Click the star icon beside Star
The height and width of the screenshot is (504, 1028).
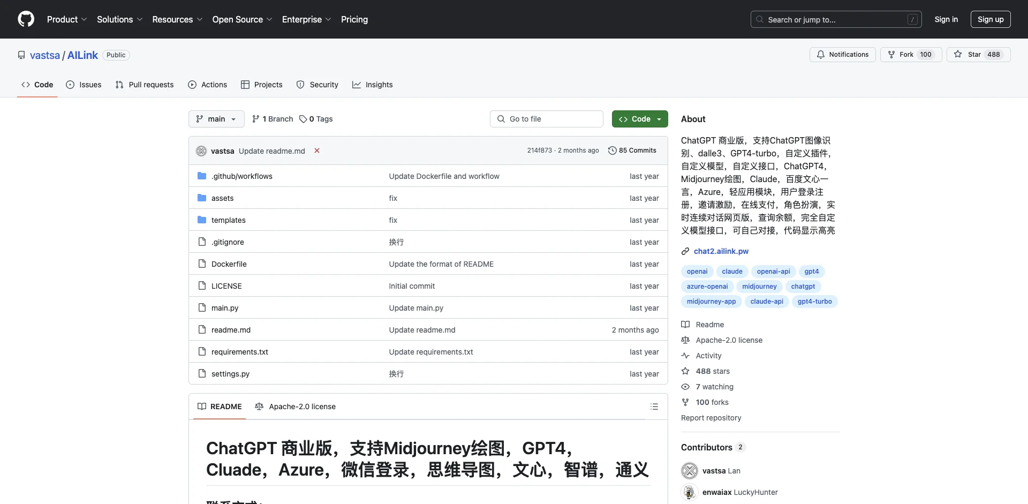click(x=958, y=54)
